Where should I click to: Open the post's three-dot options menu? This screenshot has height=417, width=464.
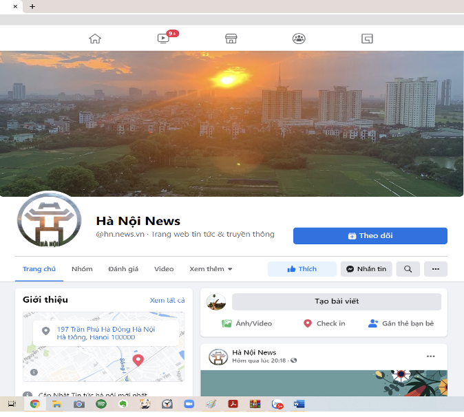coord(431,356)
